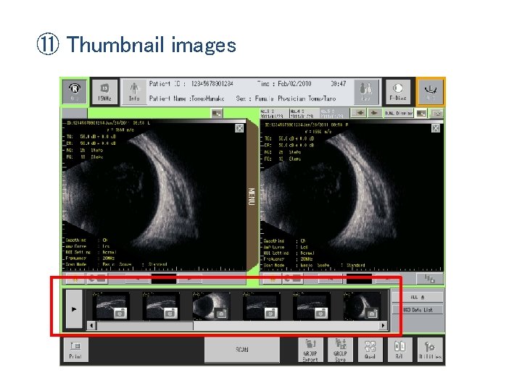This screenshot has width=522, height=391.
Task: Click the star icon under right image
Action: click(x=273, y=279)
